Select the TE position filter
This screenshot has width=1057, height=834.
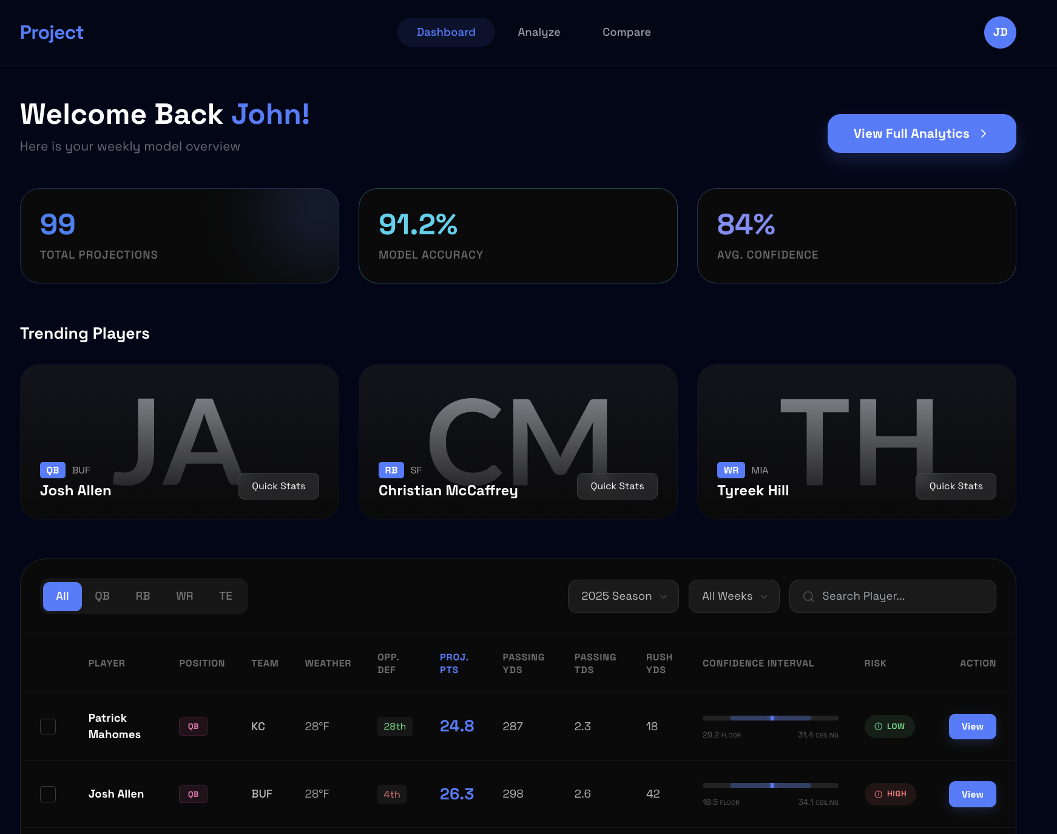226,596
